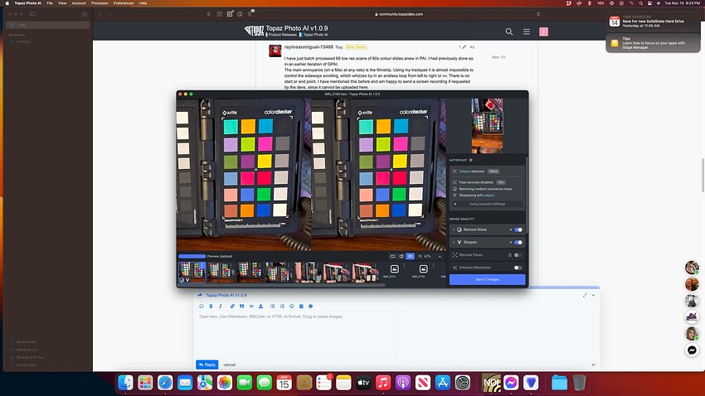Image resolution: width=705 pixels, height=396 pixels.
Task: Select the IMG_0191 placeholder thumbnail
Action: (x=394, y=270)
